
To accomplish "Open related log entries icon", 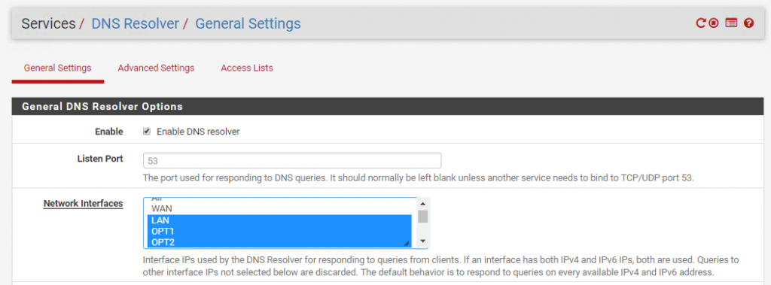I will tap(731, 23).
